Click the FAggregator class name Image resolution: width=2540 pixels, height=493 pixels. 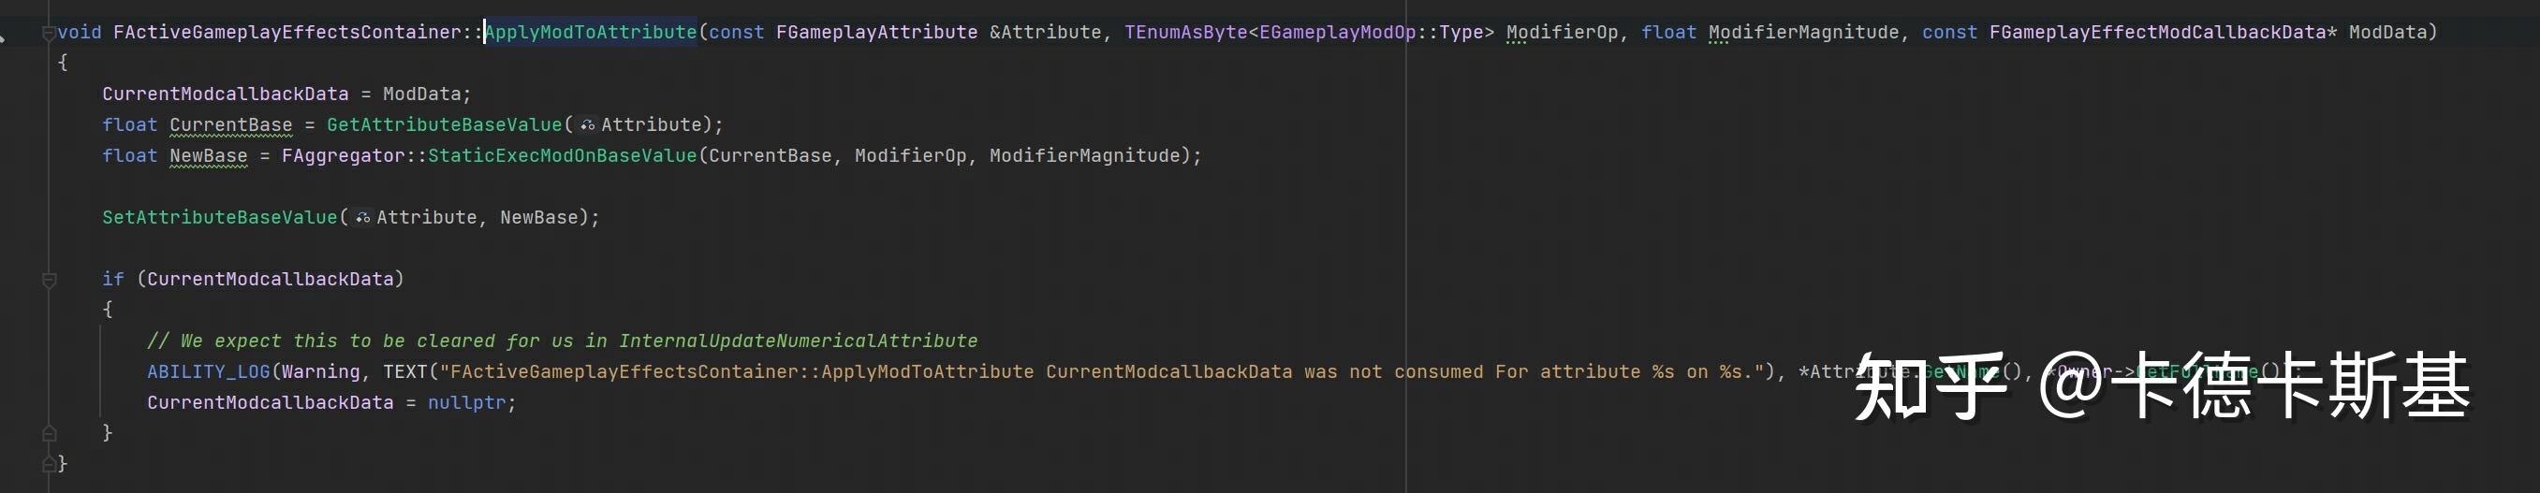click(344, 156)
